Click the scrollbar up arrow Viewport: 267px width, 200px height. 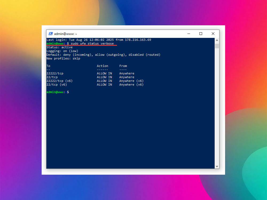click(x=217, y=40)
